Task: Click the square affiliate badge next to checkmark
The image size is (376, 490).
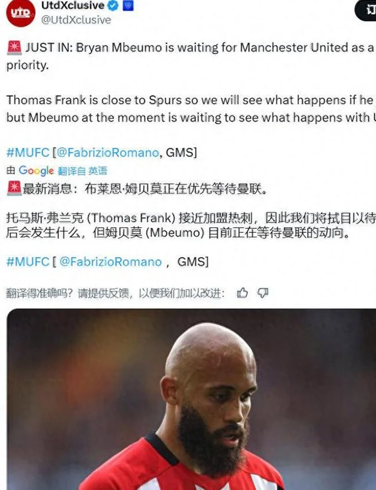Action: (128, 6)
